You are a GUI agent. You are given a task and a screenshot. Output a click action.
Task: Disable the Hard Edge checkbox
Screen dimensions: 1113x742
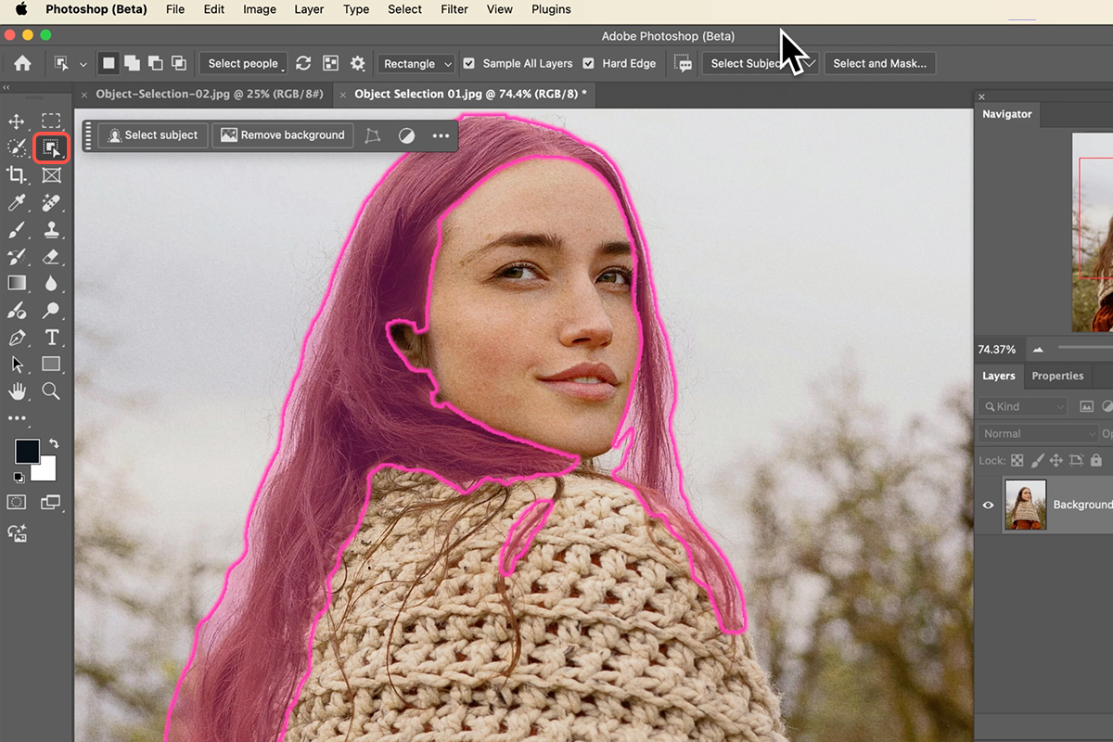click(588, 63)
